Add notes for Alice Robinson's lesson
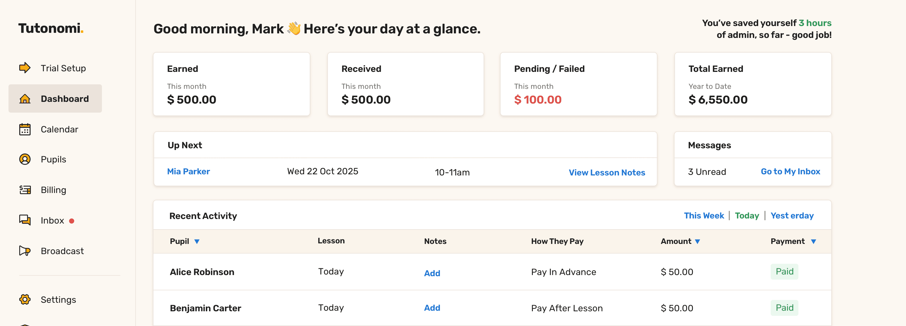 432,273
